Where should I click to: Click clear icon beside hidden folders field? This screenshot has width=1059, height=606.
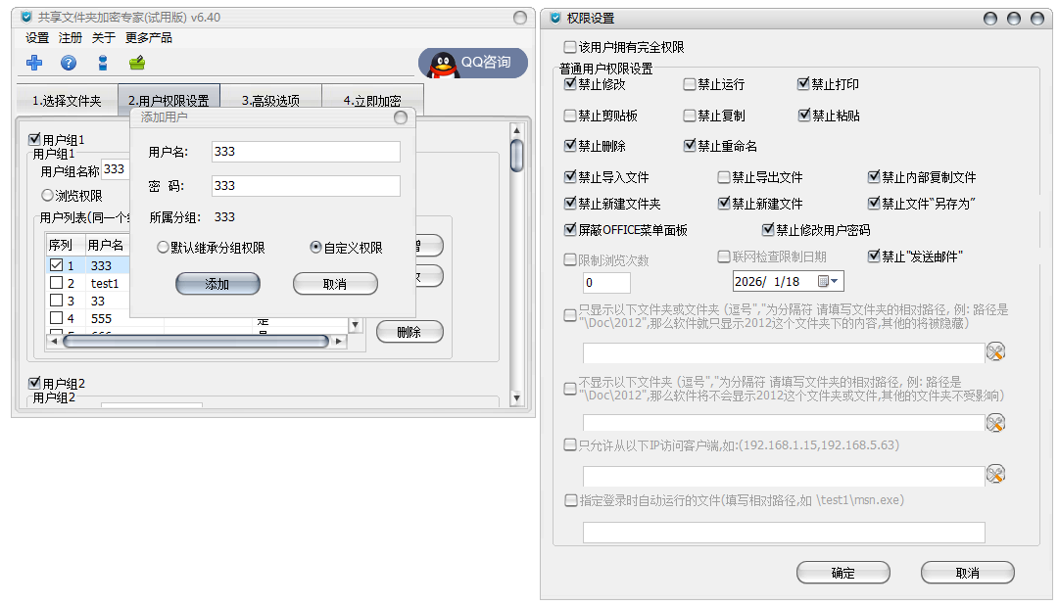click(995, 423)
